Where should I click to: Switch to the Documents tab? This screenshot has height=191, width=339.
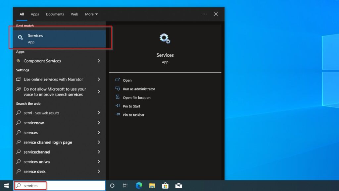click(55, 14)
